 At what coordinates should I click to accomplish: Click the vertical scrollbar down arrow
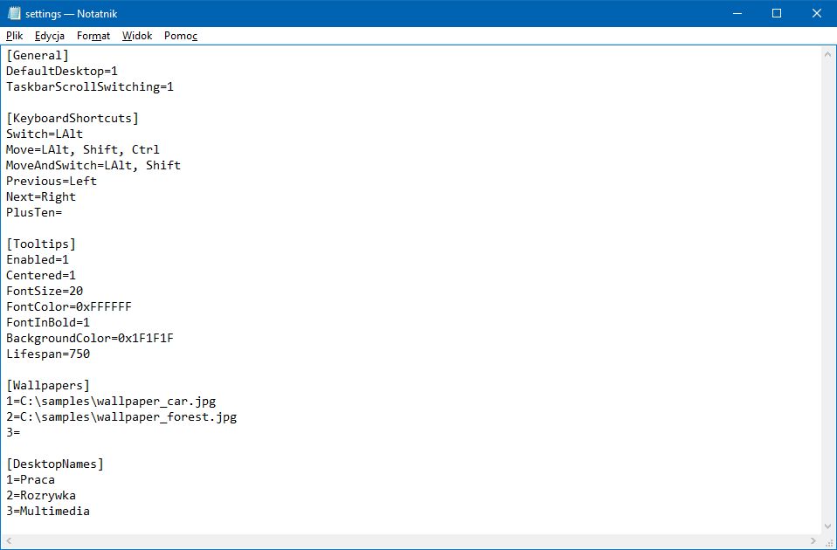coord(828,526)
